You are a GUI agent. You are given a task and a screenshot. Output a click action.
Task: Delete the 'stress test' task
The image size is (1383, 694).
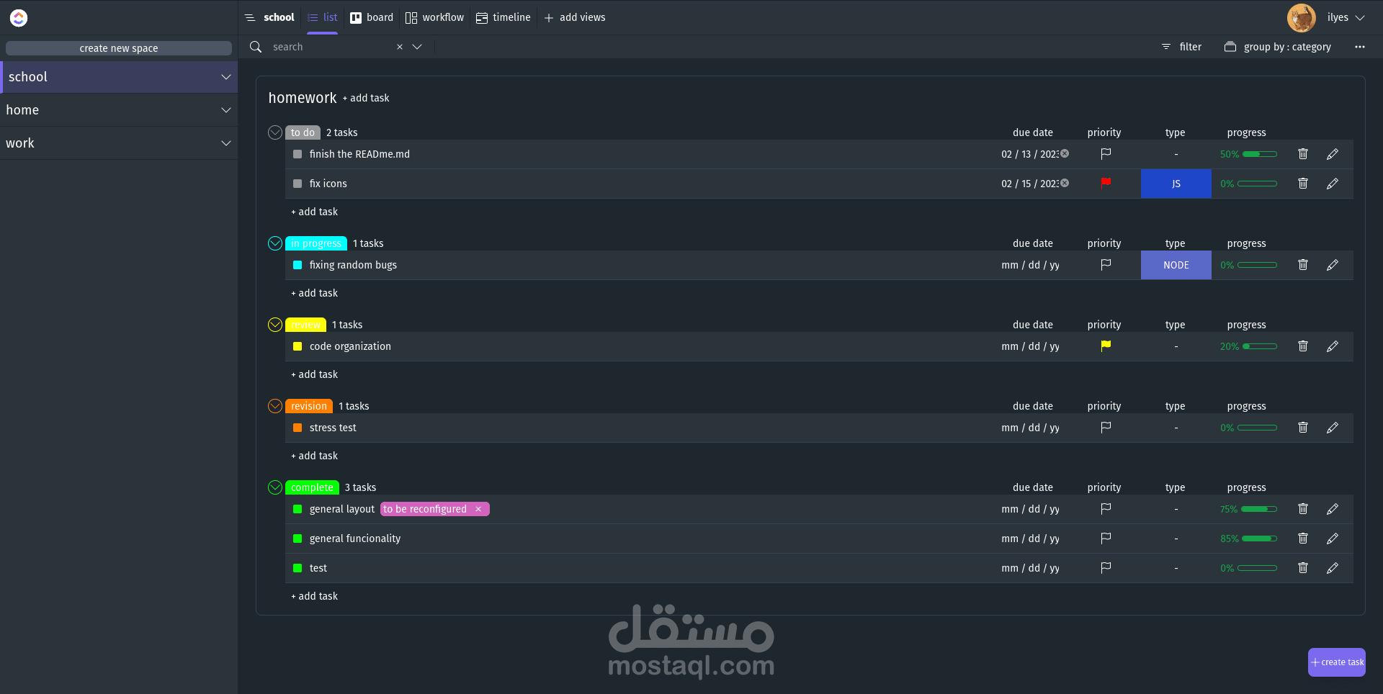pos(1302,428)
